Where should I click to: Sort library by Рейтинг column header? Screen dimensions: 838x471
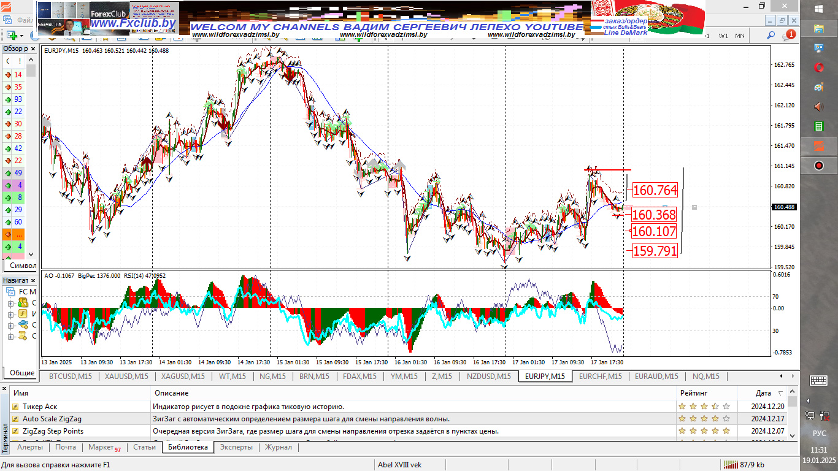coord(706,393)
